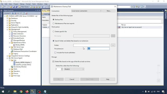The width and height of the screenshot is (167, 94).
Task: Uncheck Delete files based on age checkbox
Action: [53, 62]
